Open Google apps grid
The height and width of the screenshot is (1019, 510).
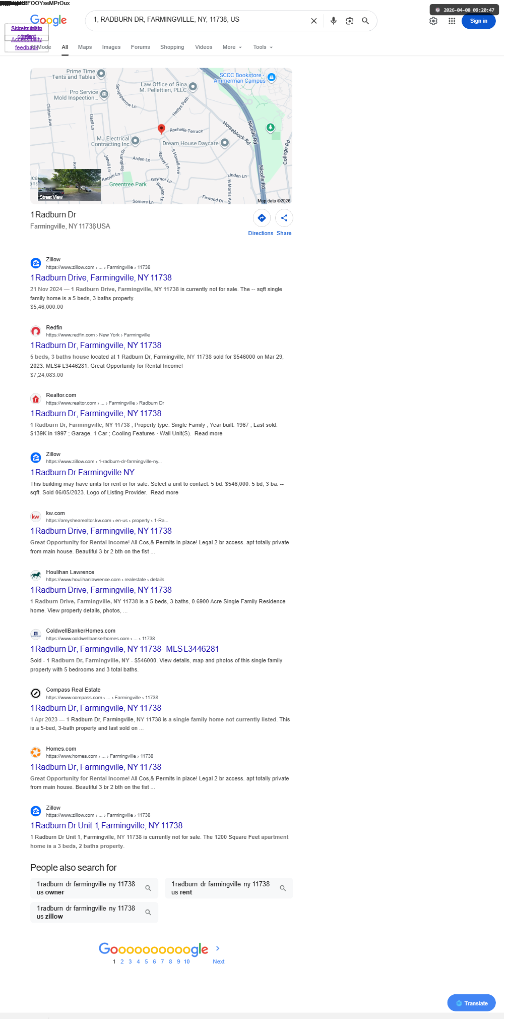[452, 21]
